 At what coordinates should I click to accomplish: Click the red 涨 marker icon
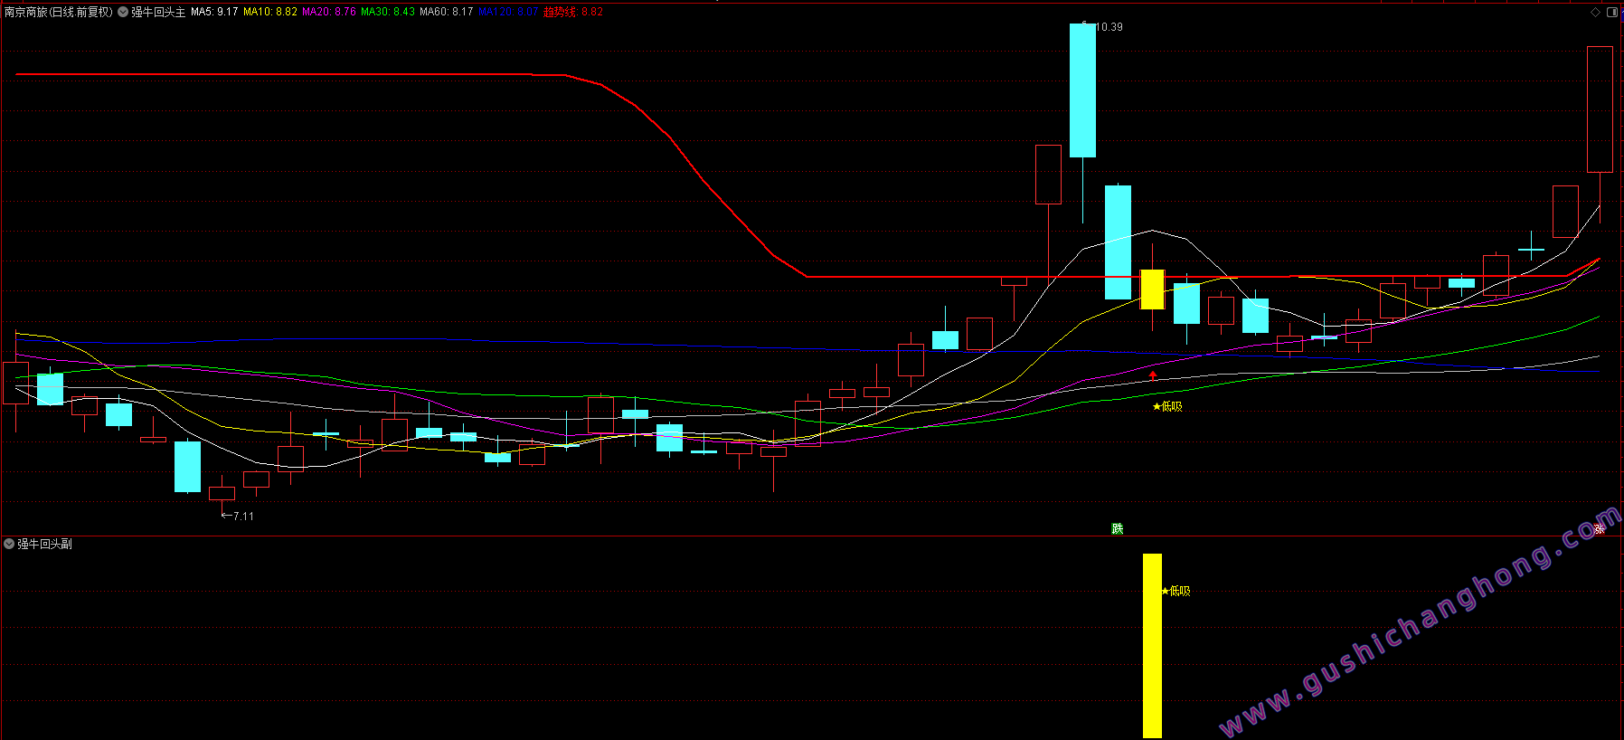(x=1599, y=528)
